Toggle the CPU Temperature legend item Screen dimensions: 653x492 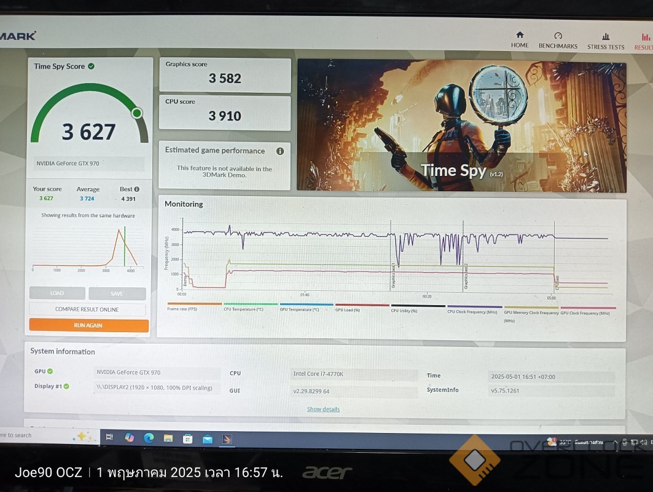(x=250, y=307)
